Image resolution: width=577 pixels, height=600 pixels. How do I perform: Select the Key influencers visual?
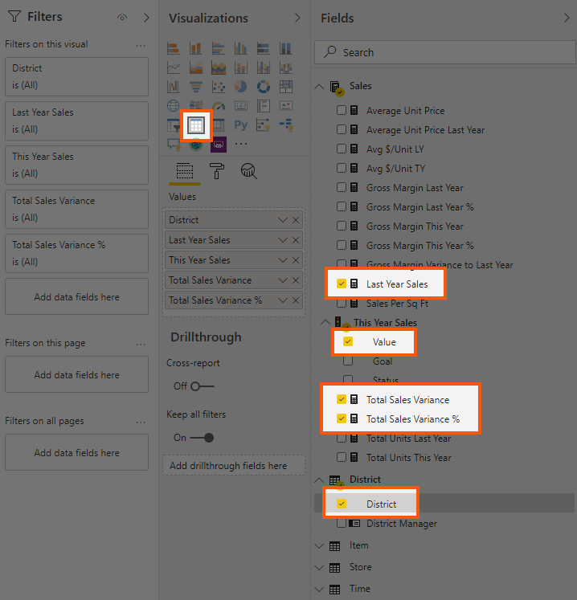pyautogui.click(x=264, y=125)
